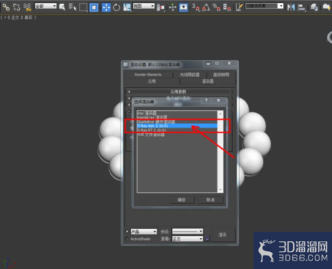Expand the 公用参数 rollout
The width and height of the screenshot is (332, 269).
pos(178,91)
